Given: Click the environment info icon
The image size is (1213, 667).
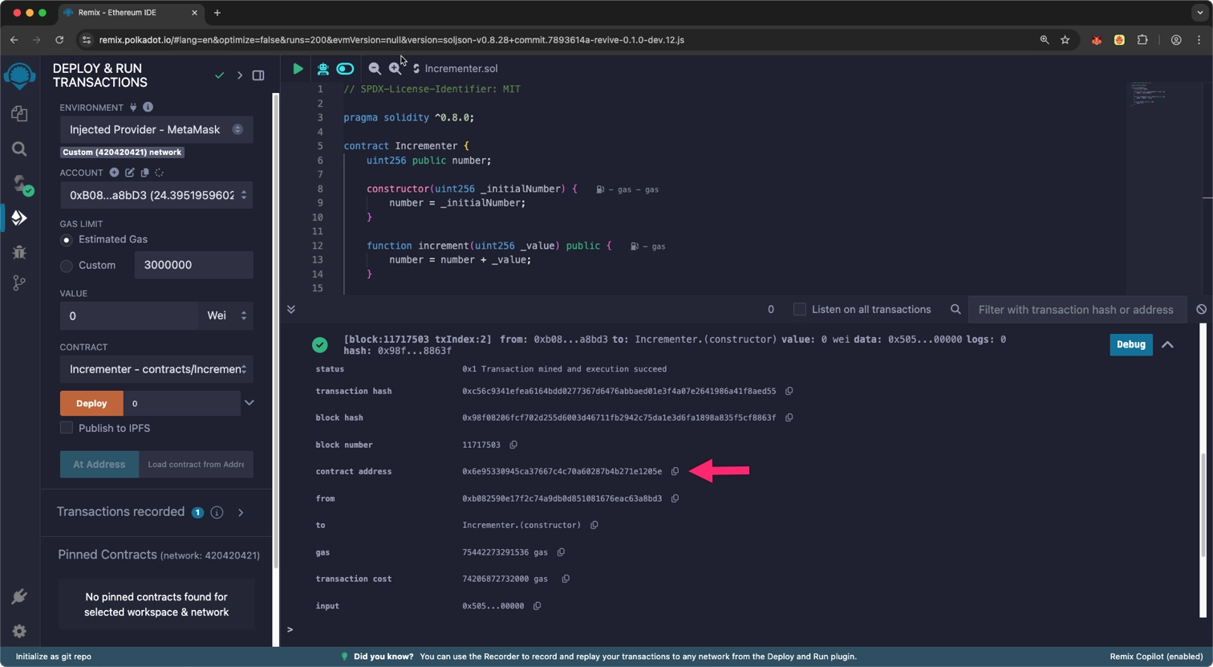Looking at the screenshot, I should [148, 107].
